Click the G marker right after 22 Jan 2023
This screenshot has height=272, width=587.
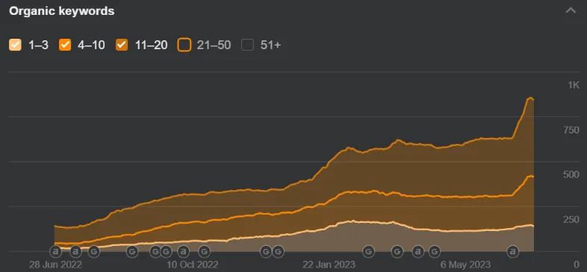click(369, 251)
